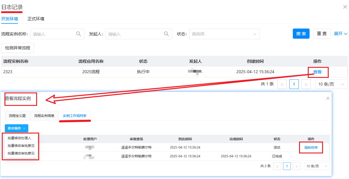Open the 流程定义图 tab
This screenshot has height=179, width=349.
[x=17, y=116]
